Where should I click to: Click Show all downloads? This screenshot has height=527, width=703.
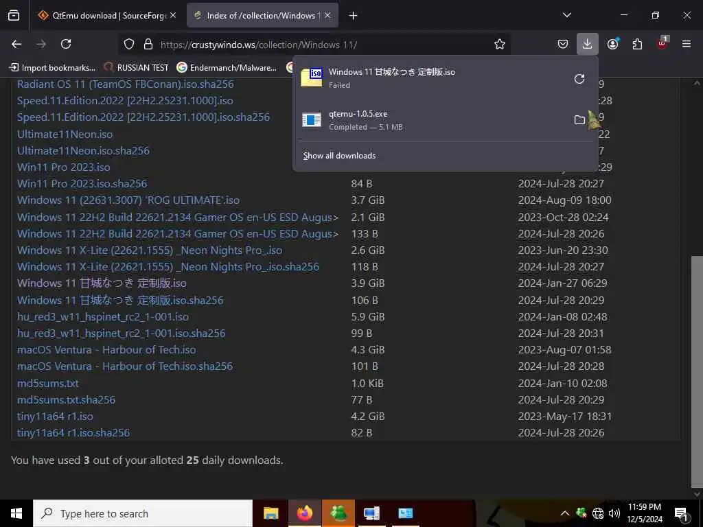pyautogui.click(x=339, y=156)
